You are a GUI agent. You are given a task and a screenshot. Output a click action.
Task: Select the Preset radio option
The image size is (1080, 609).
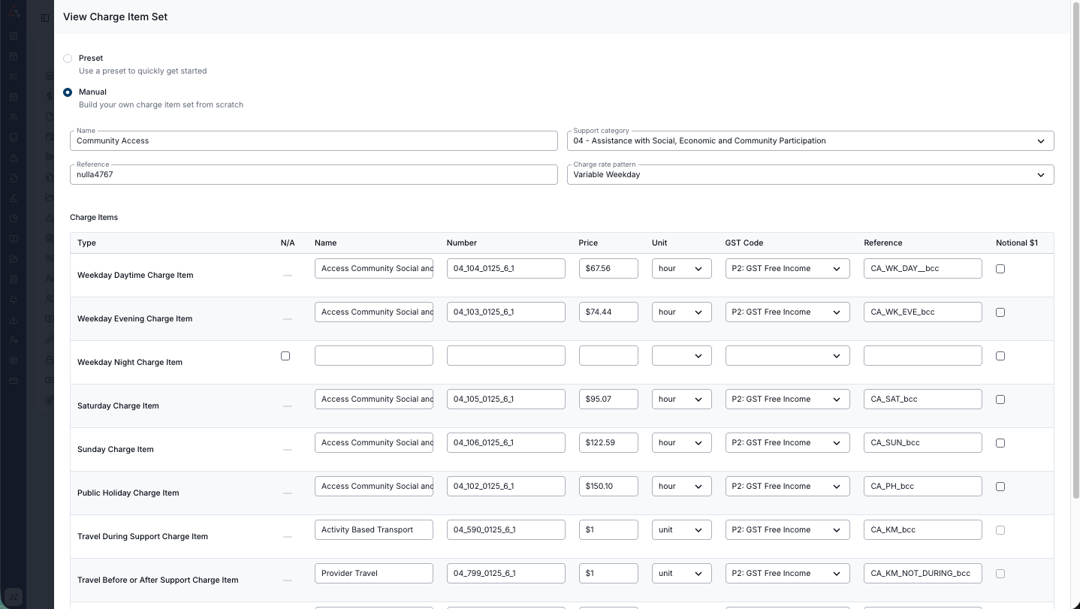click(x=68, y=59)
